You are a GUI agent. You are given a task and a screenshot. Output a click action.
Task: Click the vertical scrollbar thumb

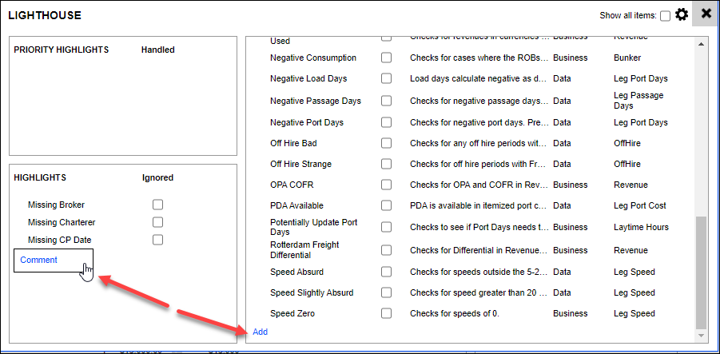[701, 272]
